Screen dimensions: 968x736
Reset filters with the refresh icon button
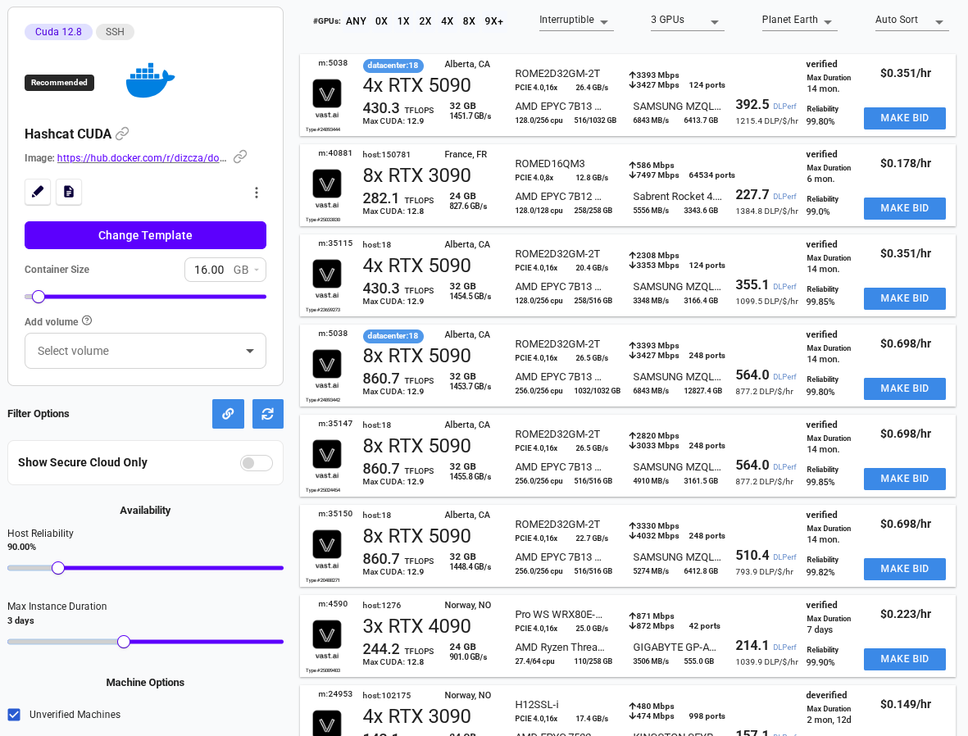point(268,414)
